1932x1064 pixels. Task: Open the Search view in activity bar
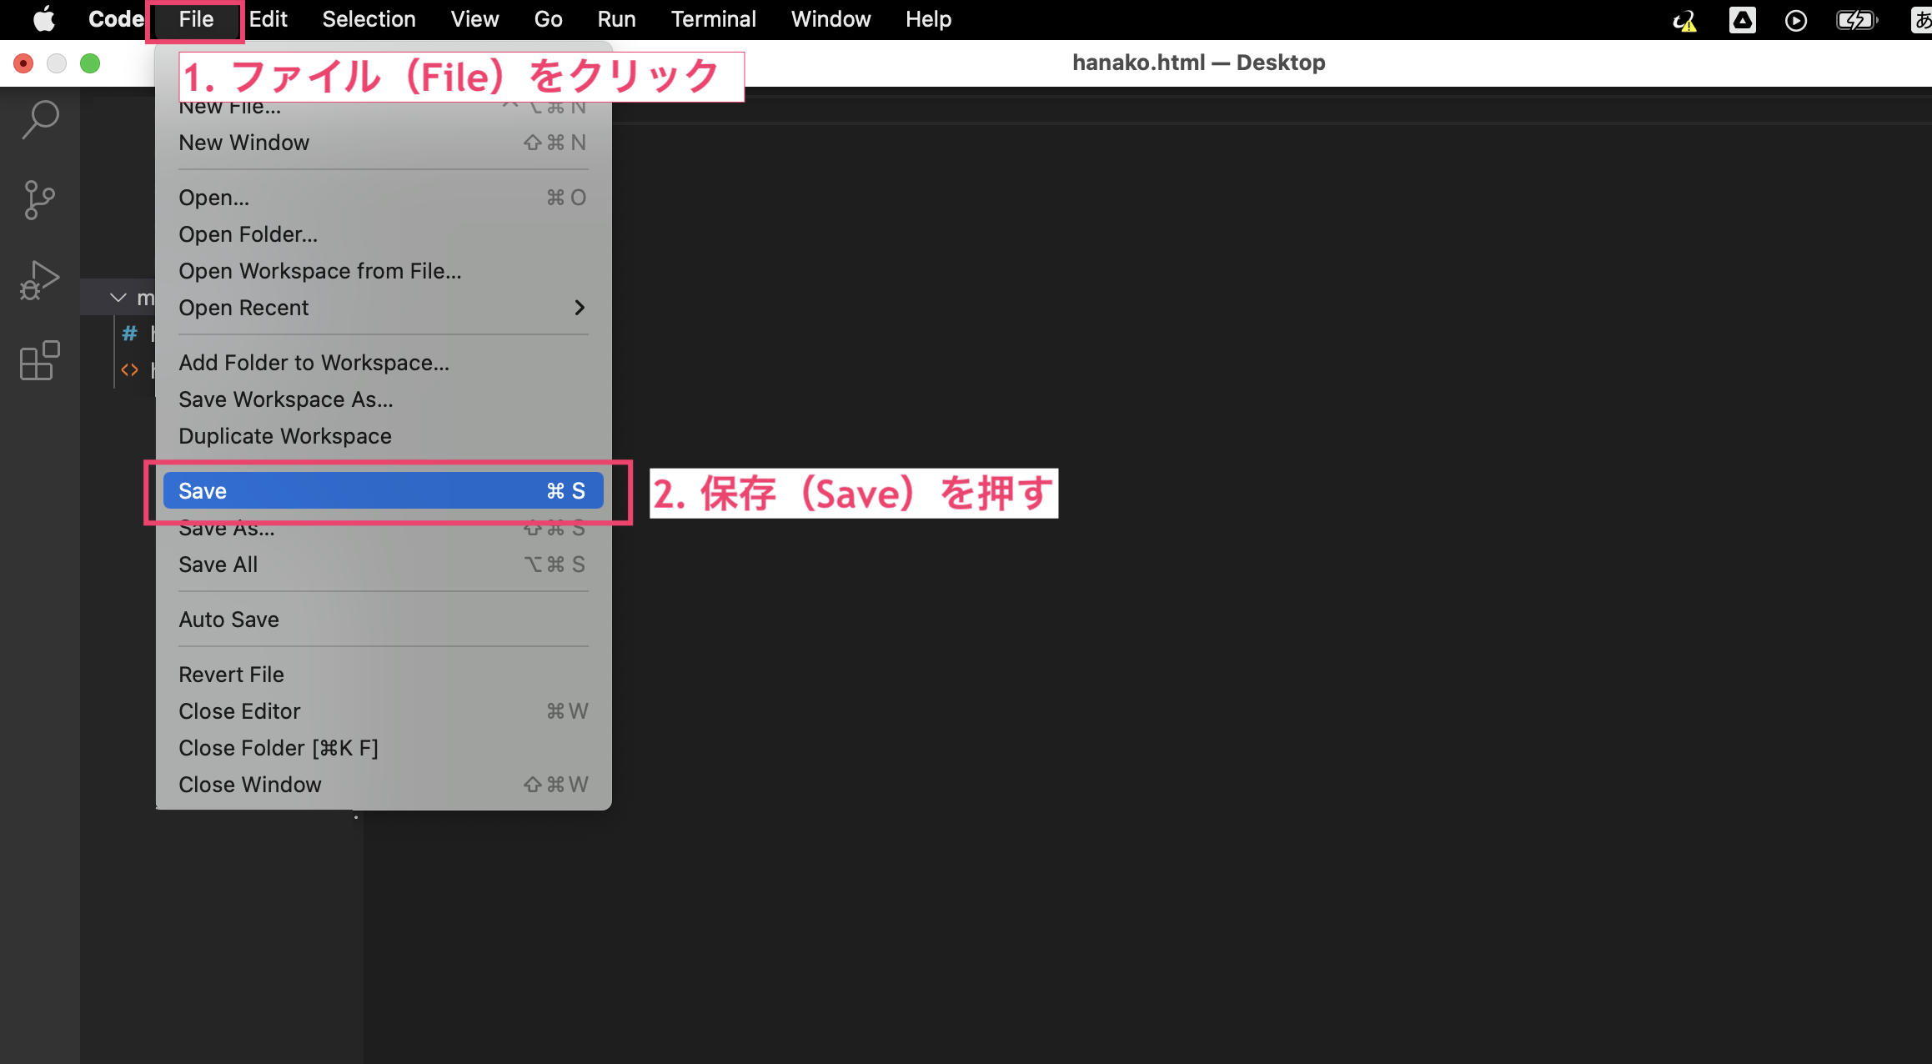(40, 119)
